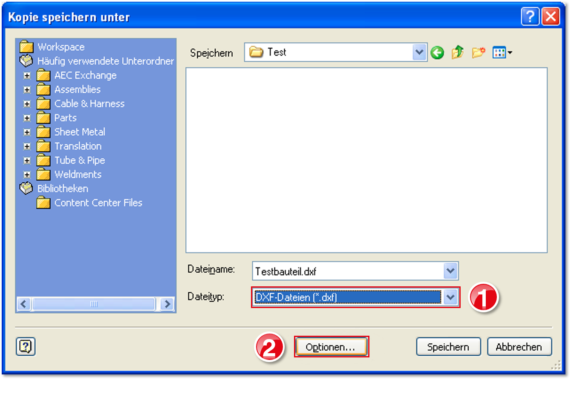Click the help icon at bottom left
Viewport: 571px width, 394px height.
[x=26, y=346]
